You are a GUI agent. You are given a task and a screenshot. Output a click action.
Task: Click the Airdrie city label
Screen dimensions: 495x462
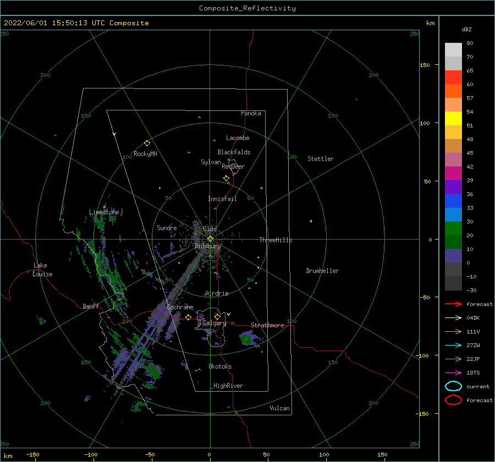tap(217, 293)
